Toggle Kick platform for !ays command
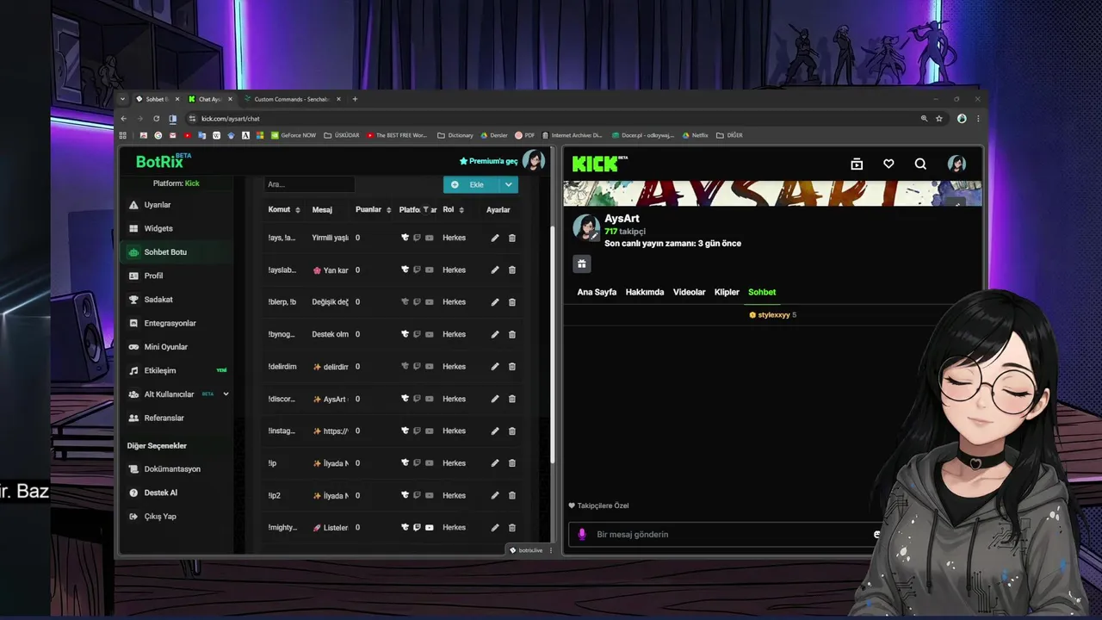Image resolution: width=1102 pixels, height=620 pixels. pos(405,238)
